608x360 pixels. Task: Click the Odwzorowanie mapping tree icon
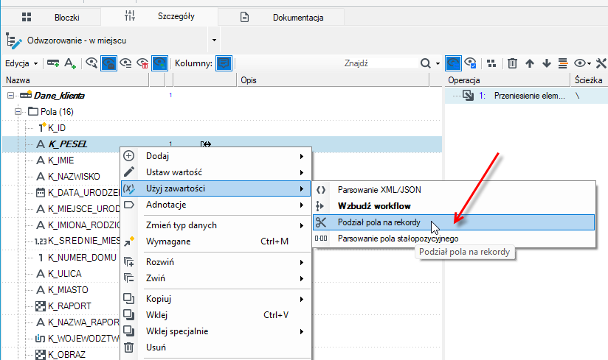[14, 40]
